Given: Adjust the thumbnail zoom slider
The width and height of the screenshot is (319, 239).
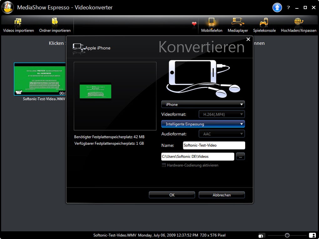Looking at the screenshot, I should tap(287, 235).
